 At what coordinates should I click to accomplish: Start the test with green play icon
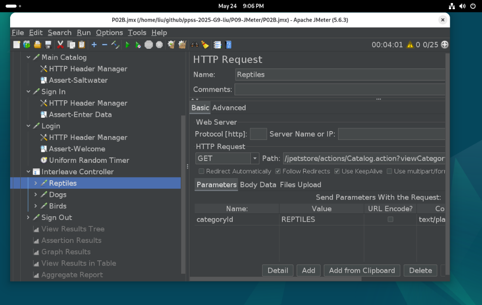click(x=127, y=45)
